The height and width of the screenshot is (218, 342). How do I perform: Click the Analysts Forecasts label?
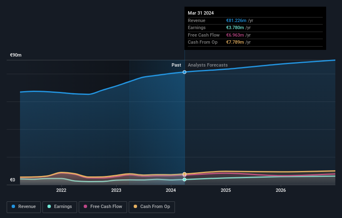[207, 65]
